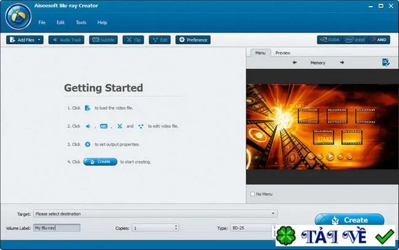Go to previous menu template arrow
The image size is (399, 250).
click(x=295, y=63)
